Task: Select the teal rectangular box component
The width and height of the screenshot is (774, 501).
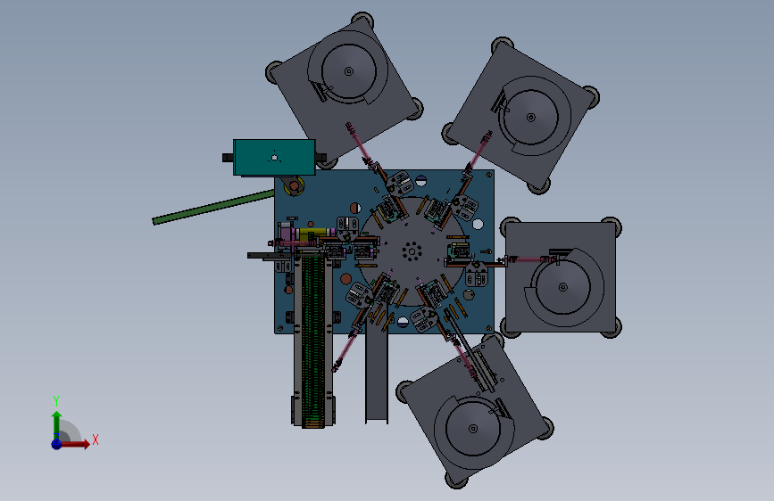Action: coord(274,157)
